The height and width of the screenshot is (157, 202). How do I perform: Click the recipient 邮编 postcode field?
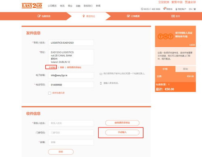71,142
